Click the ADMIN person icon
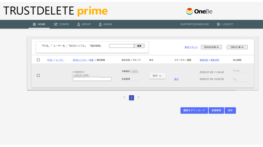 (100, 24)
